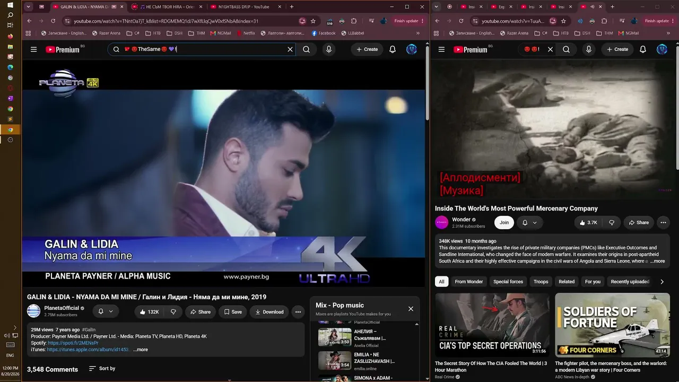
Task: Open Extensions puzzle icon in left window
Action: [354, 21]
